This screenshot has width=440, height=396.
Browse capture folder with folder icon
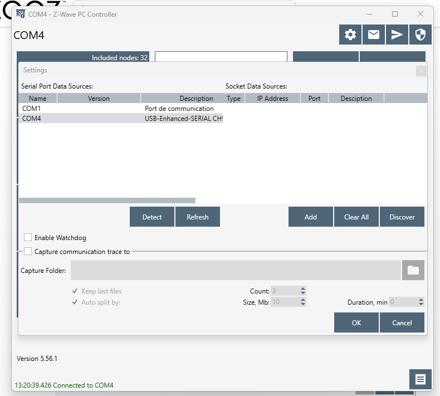click(x=413, y=270)
